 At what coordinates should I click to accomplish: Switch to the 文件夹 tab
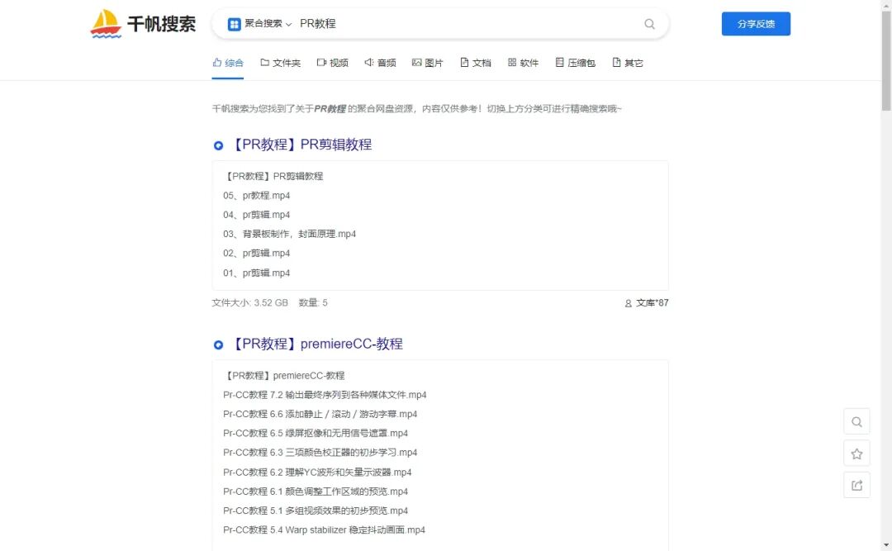pos(281,63)
